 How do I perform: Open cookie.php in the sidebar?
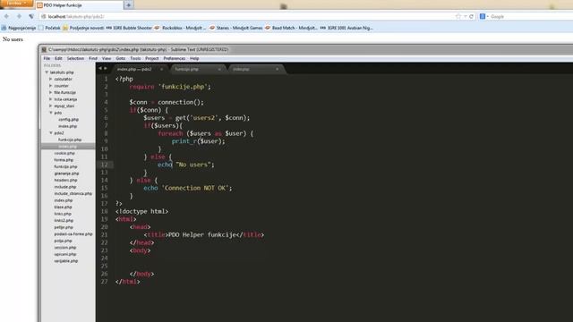64,153
